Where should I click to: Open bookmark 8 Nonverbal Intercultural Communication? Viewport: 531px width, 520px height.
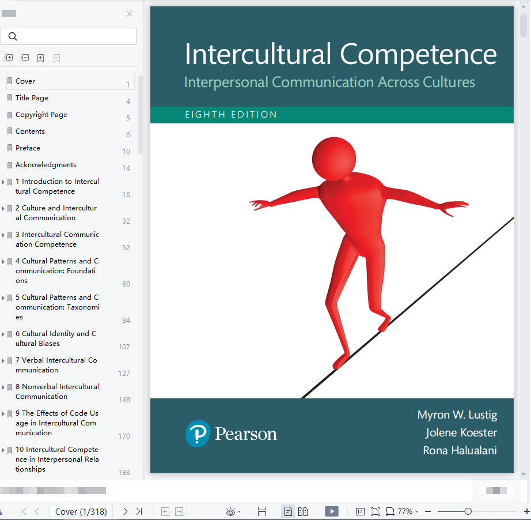tap(57, 391)
